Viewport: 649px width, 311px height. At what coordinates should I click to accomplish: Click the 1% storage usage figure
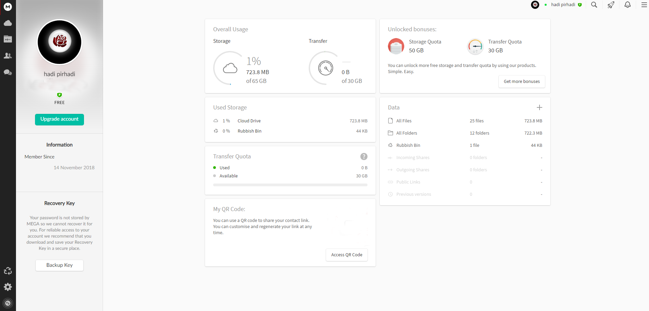(x=254, y=61)
